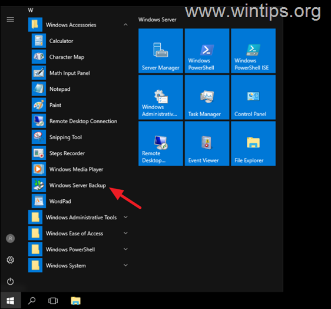This screenshot has height=309, width=331.
Task: Open Windows Server Backup
Action: point(79,185)
